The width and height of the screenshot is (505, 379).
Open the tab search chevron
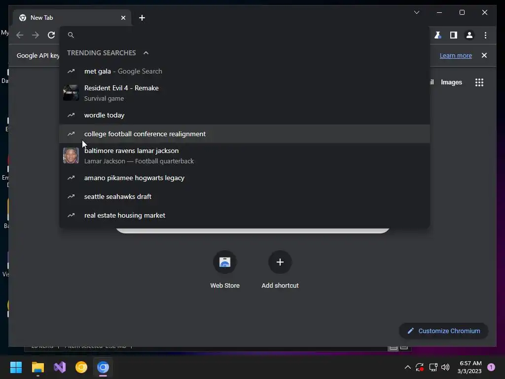tap(417, 12)
